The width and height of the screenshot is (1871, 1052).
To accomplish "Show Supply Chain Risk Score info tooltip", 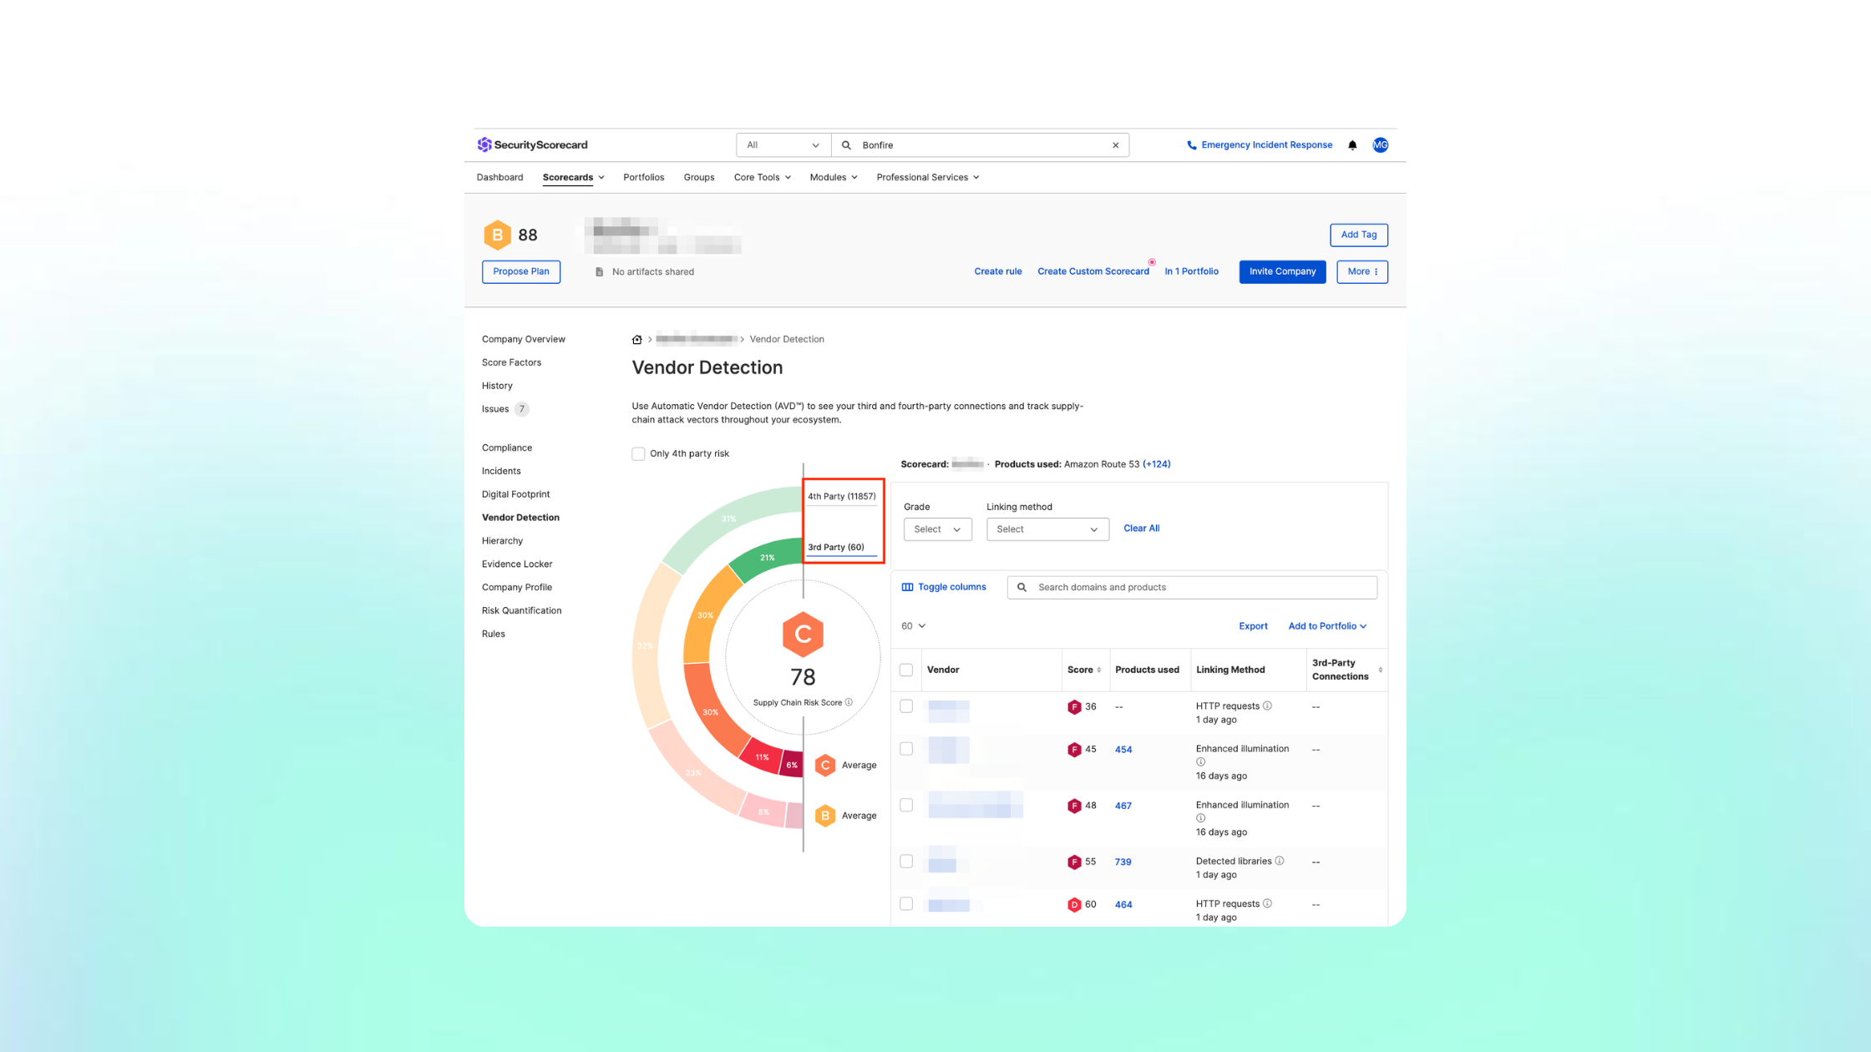I will click(x=849, y=702).
